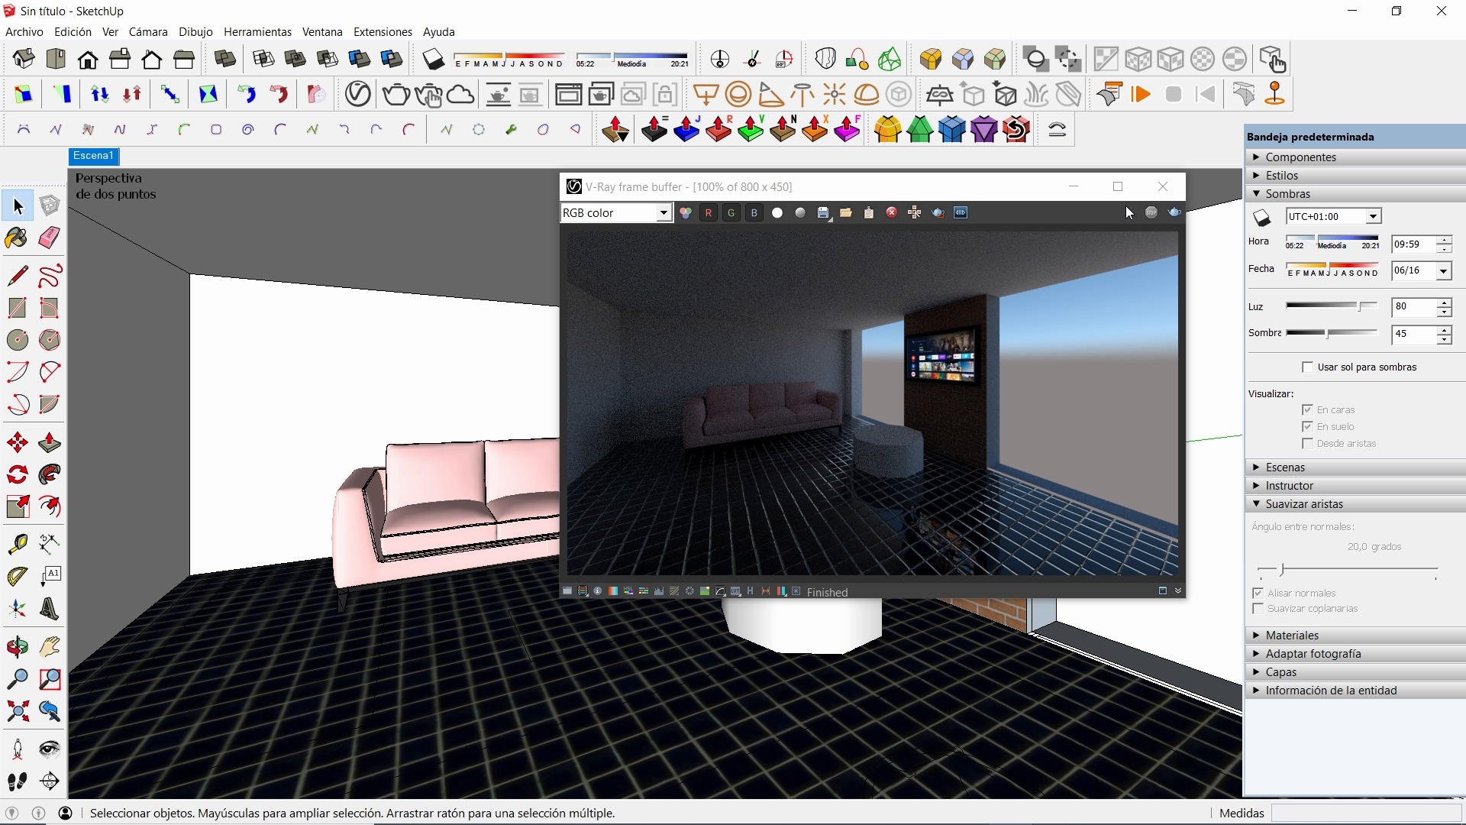The width and height of the screenshot is (1466, 825).
Task: Open the Walk footprints tool
Action: coord(18,781)
